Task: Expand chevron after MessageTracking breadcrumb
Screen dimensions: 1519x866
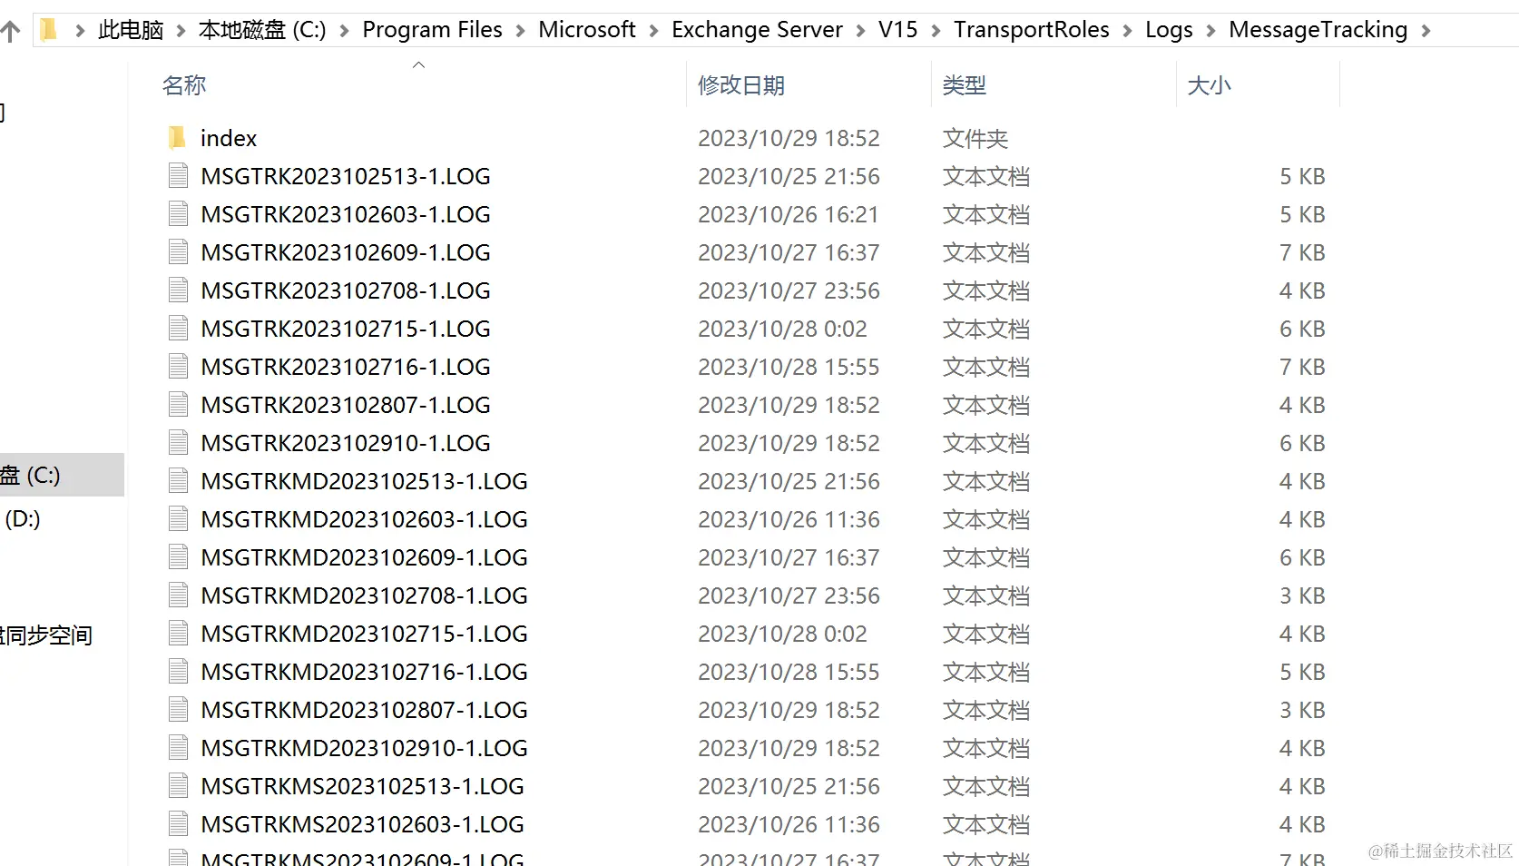Action: pyautogui.click(x=1426, y=31)
